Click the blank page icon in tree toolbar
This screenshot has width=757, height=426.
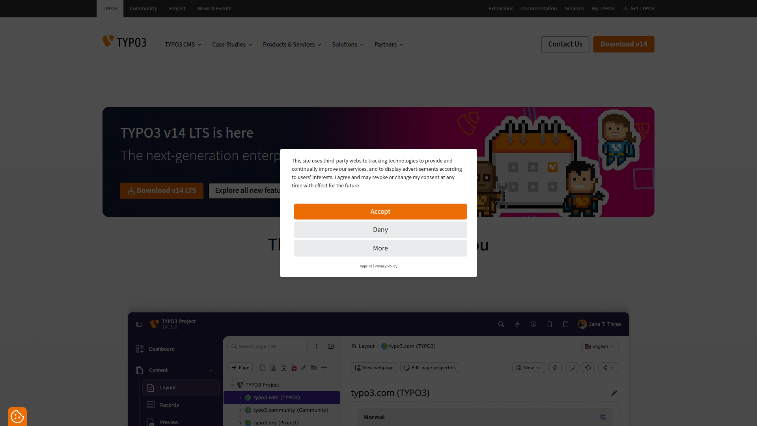tap(263, 368)
